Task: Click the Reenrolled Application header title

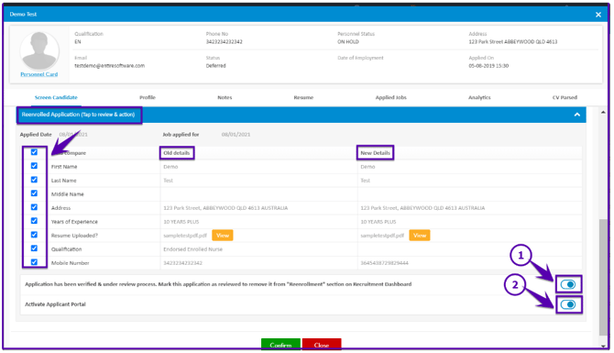Action: [78, 115]
